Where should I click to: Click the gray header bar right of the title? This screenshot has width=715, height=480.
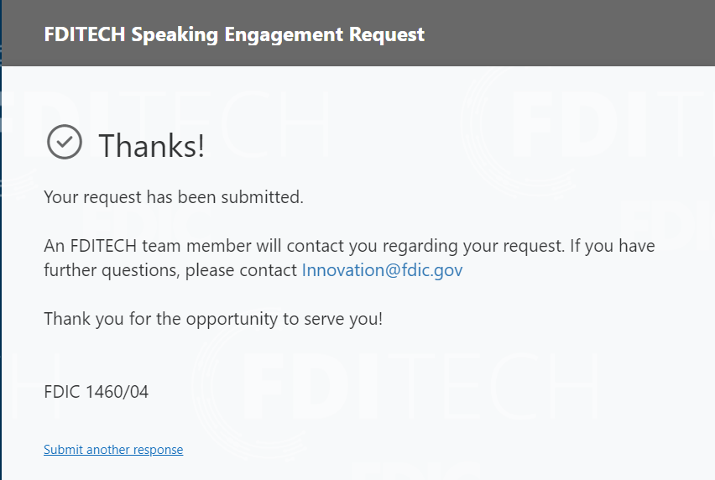(x=571, y=34)
